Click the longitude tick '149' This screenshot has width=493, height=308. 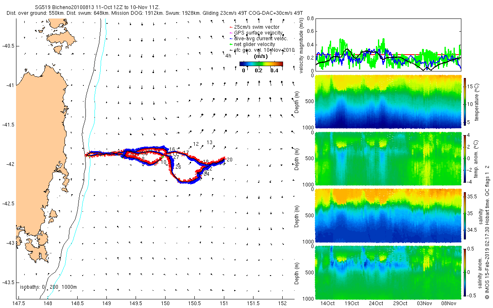[x=106, y=303]
